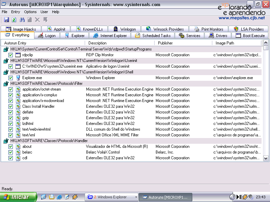Click the file icon of the belarc entry
The width and height of the screenshot is (270, 202).
click(18, 152)
